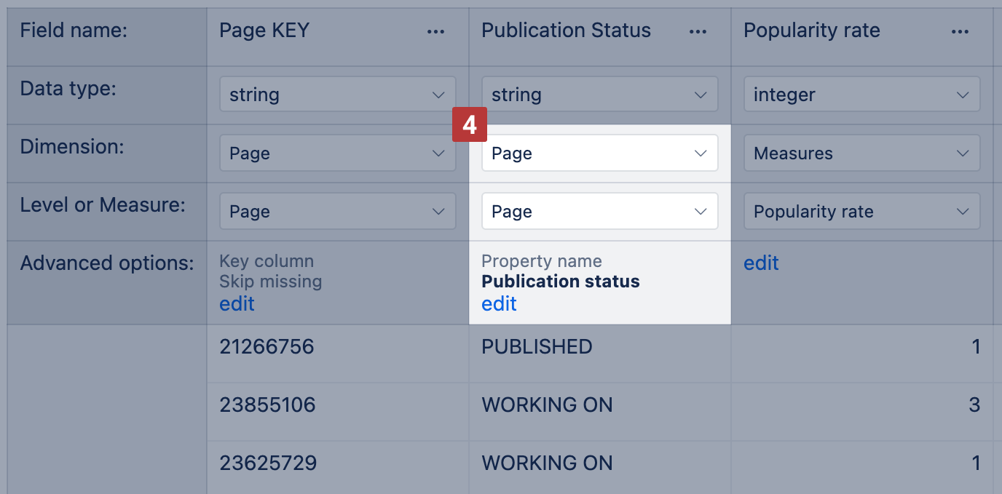Open Popularity rate measure dropdown
This screenshot has width=1002, height=494.
(x=861, y=212)
